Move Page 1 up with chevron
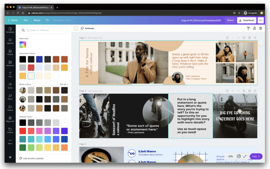Screen dimensions: 270x169 (233, 38)
